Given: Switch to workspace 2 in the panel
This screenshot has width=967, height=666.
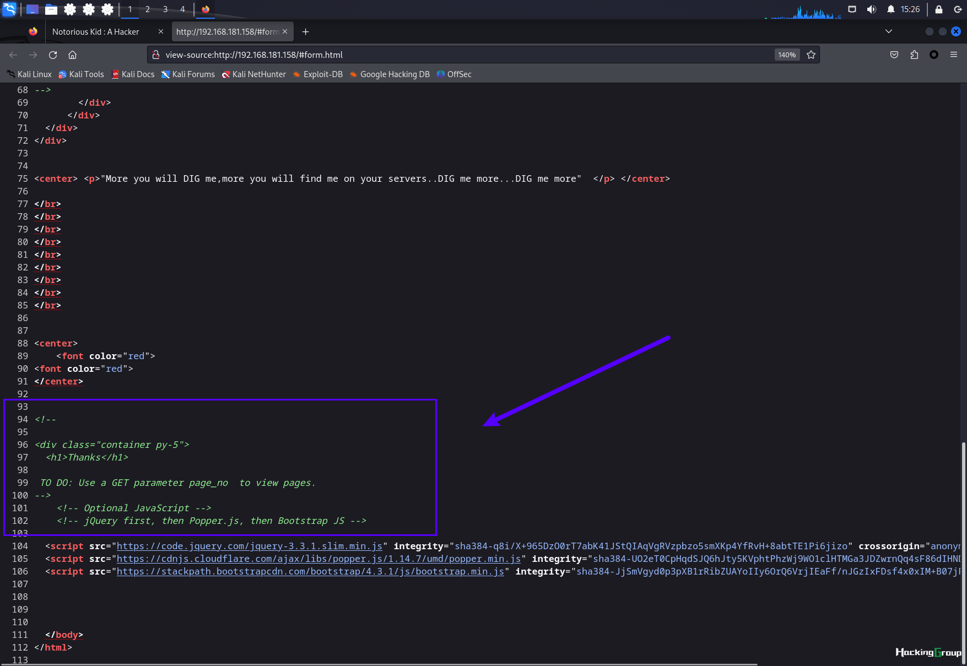Looking at the screenshot, I should click(148, 9).
